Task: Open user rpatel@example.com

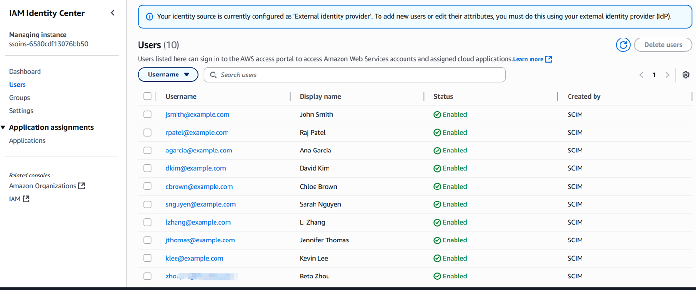Action: coord(197,132)
